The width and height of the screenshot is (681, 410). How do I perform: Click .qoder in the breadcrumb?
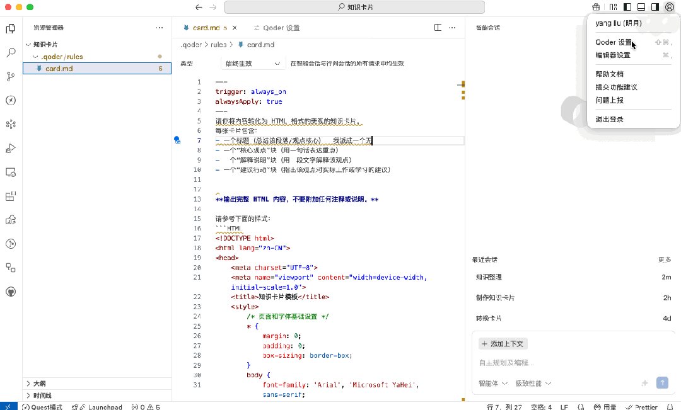click(191, 45)
